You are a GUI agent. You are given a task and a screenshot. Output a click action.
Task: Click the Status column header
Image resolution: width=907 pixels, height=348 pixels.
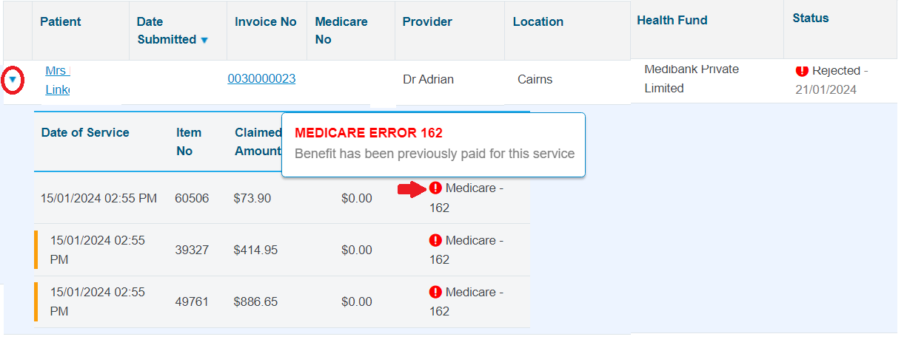(x=811, y=18)
